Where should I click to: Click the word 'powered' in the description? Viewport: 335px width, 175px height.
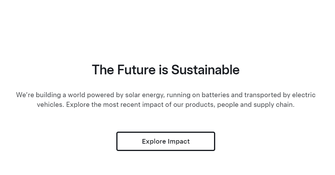pos(101,95)
